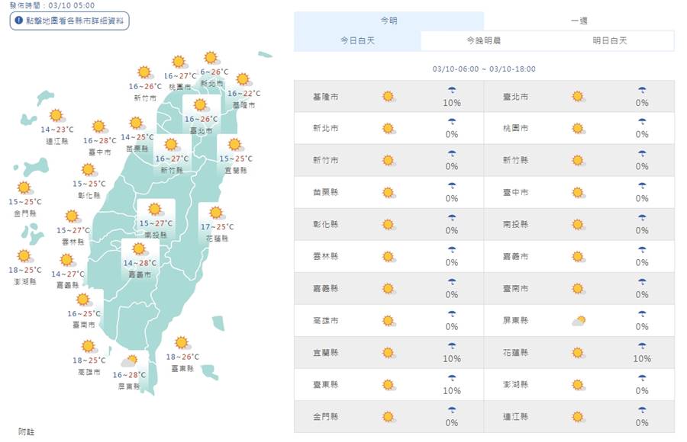Switch to the 一週 tab
The width and height of the screenshot is (687, 442).
pos(579,21)
